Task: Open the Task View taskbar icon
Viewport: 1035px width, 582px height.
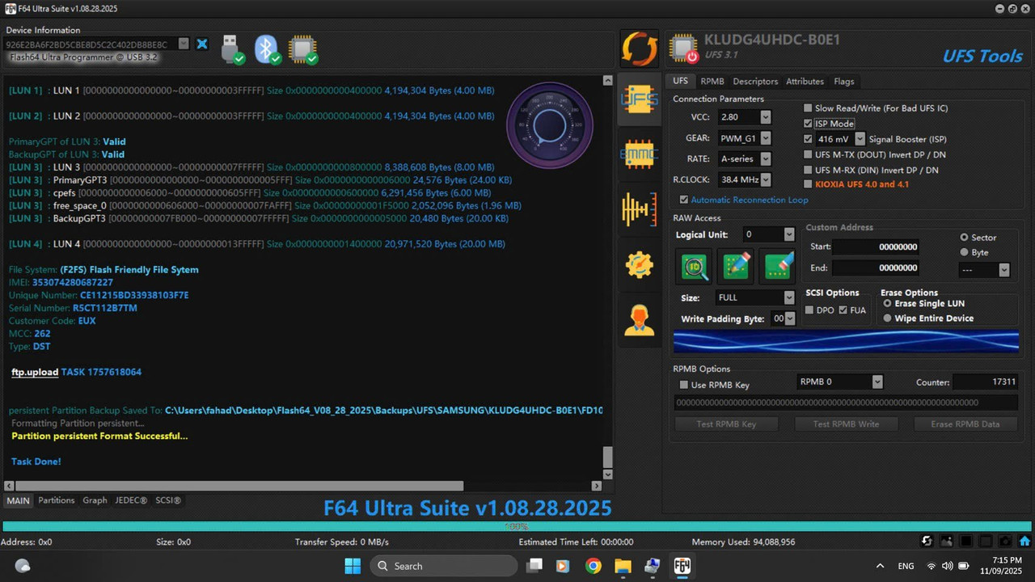Action: click(x=534, y=566)
